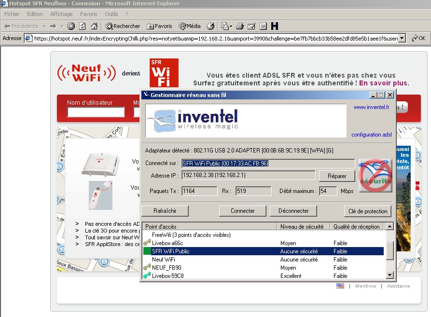Screen dimensions: 431x317
Task: Open the 'Tout savoir sur Neuf' link
Action: click(112, 237)
